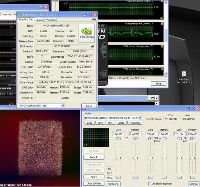Increase 2D Core clock with plus button
Viewport: 200px width, 187px height.
118,139
